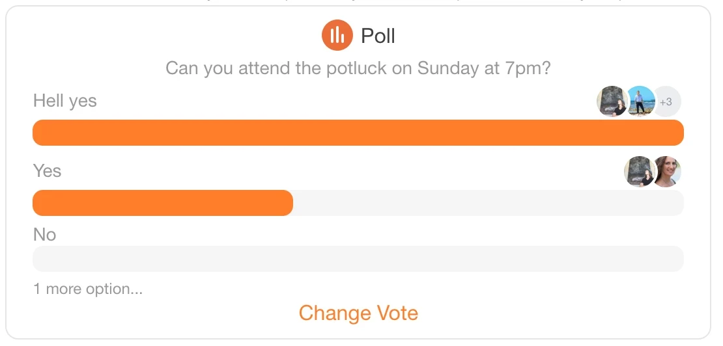Click the first voter avatar on Hell yes
This screenshot has height=346, width=723.
pos(612,101)
